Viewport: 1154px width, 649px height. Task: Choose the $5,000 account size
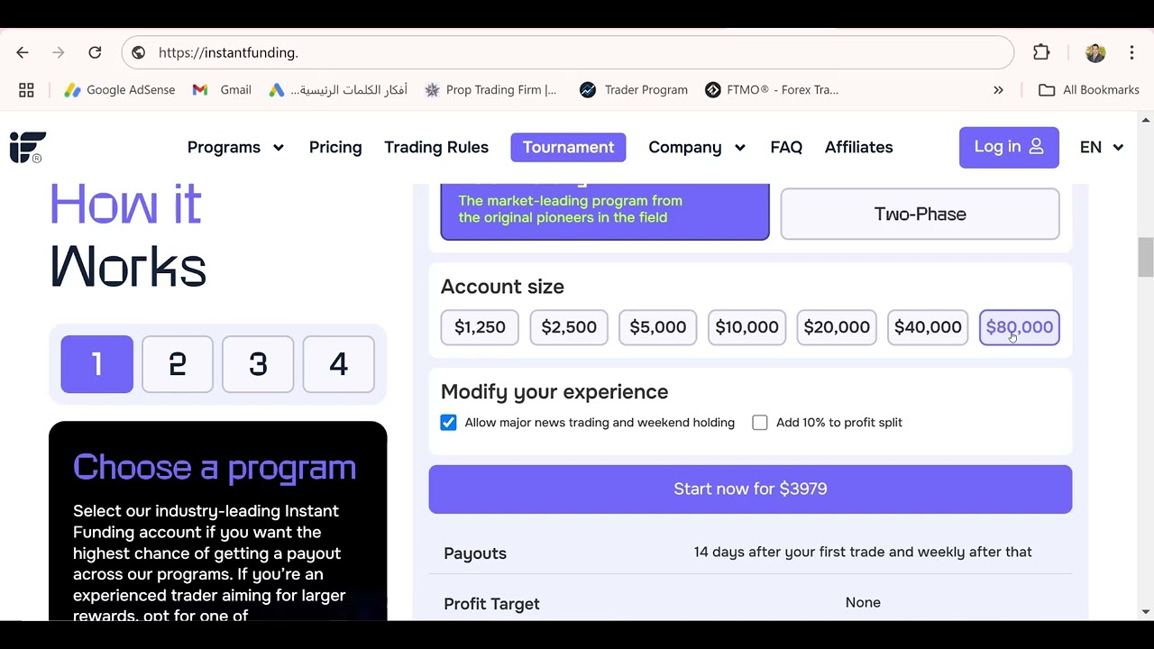tap(658, 327)
